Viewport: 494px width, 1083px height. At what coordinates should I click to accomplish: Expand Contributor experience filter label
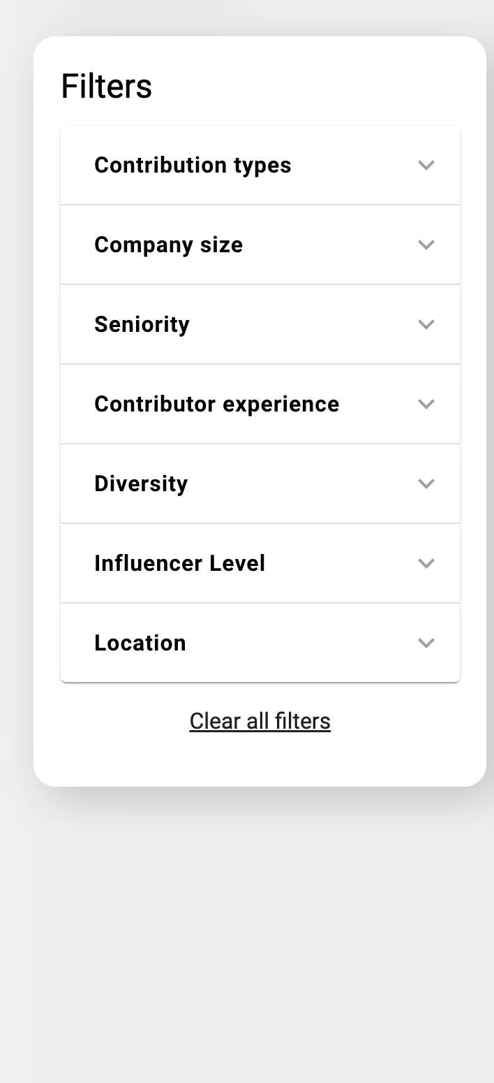[x=216, y=405]
